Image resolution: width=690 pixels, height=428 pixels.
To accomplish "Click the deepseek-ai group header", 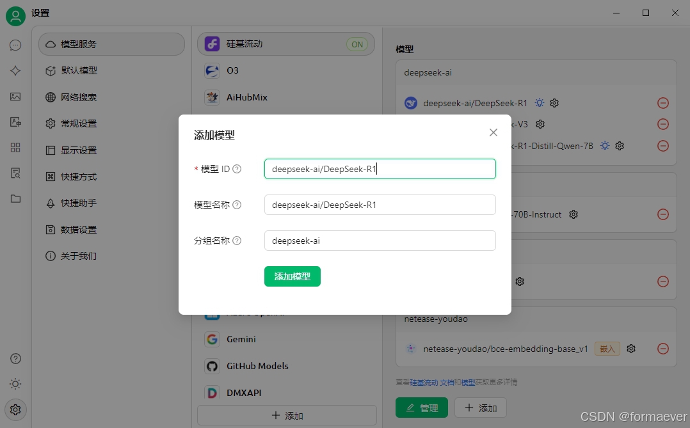I will [536, 72].
